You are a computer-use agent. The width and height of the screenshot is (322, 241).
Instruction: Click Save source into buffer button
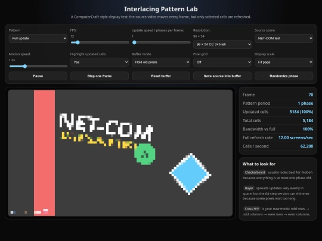(x=222, y=76)
